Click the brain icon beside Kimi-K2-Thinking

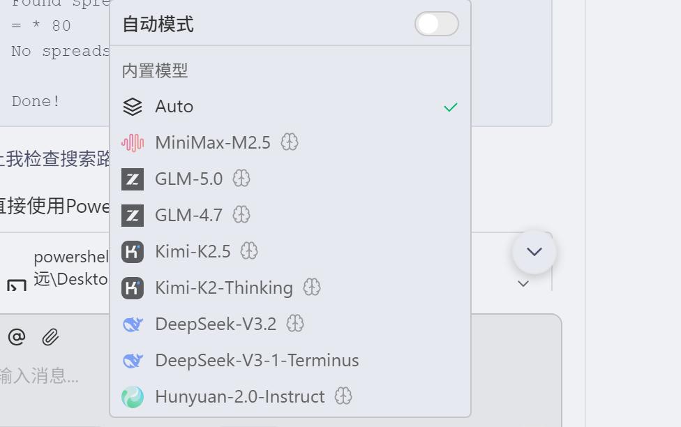point(312,287)
